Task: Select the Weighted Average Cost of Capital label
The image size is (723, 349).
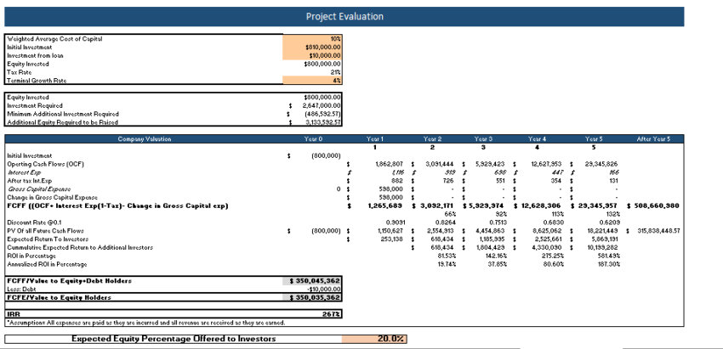Action: tap(55, 39)
